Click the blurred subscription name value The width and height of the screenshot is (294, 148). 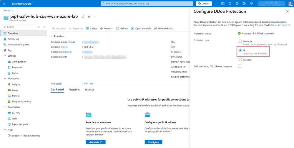[89, 52]
